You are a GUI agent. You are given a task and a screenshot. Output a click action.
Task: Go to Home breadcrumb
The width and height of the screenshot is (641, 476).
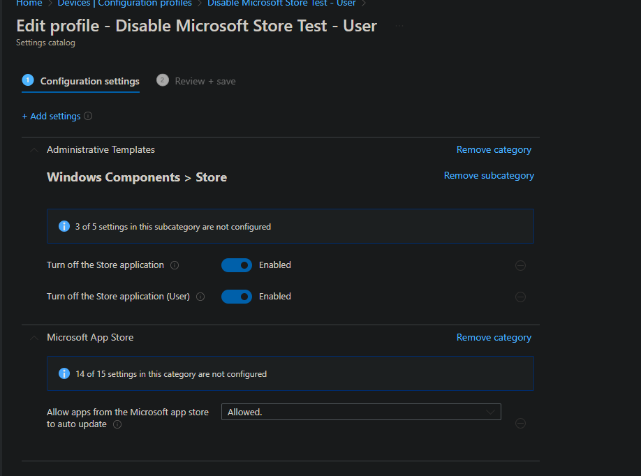point(29,3)
